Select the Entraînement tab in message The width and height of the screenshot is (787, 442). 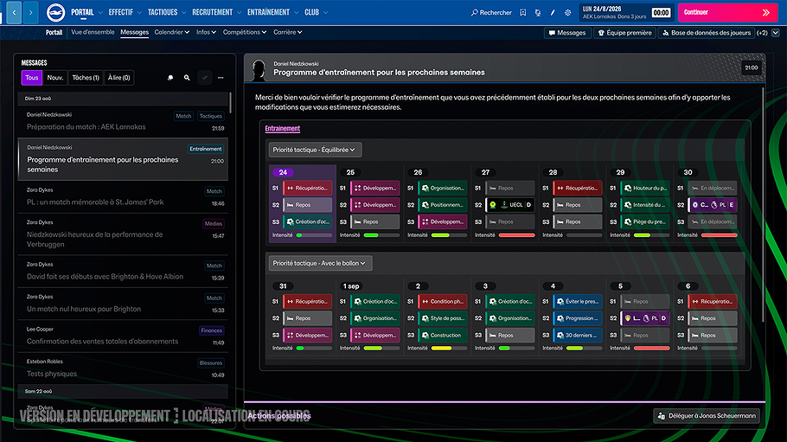point(283,129)
